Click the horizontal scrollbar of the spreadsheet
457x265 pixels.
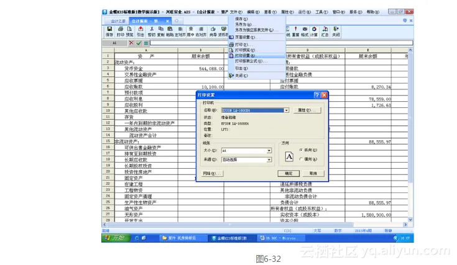(x=230, y=225)
